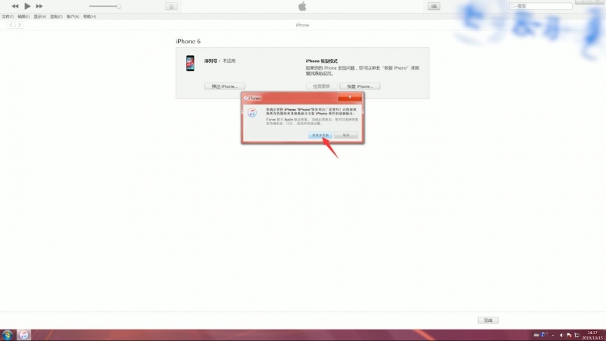Click the rewind previous track button
The image size is (606, 341).
click(15, 6)
